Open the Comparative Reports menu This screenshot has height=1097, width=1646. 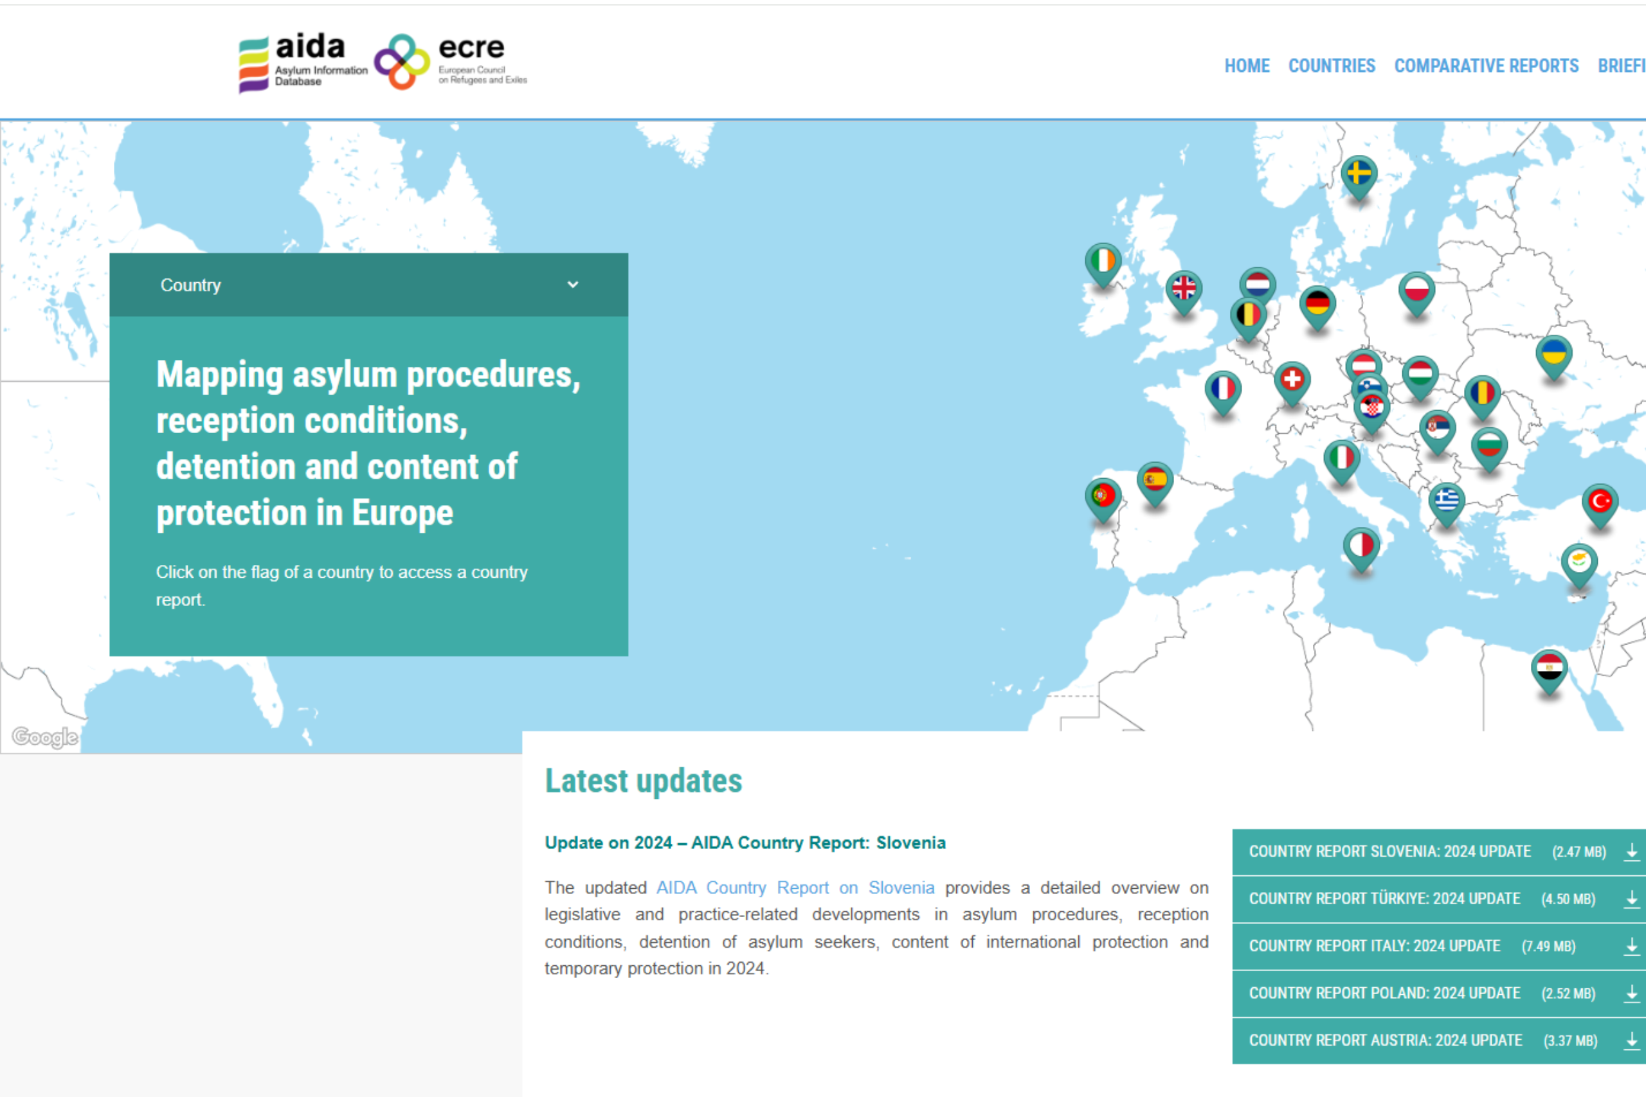[1486, 66]
